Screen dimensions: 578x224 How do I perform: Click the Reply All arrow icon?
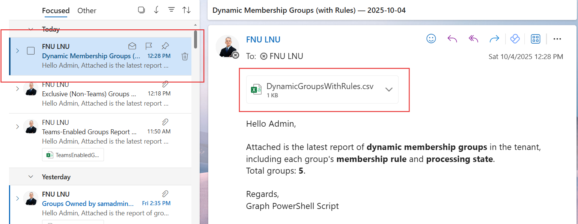[x=473, y=39]
